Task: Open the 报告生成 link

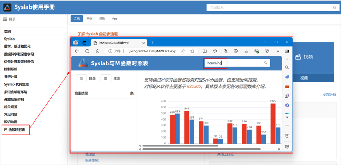Action: [92, 161]
